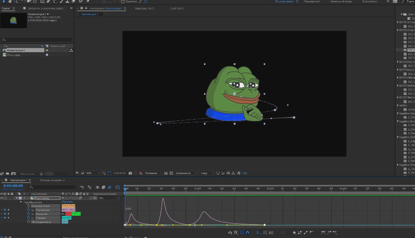Fit all graphs to view
Viewport: 415px width, 238px height.
coord(271,233)
